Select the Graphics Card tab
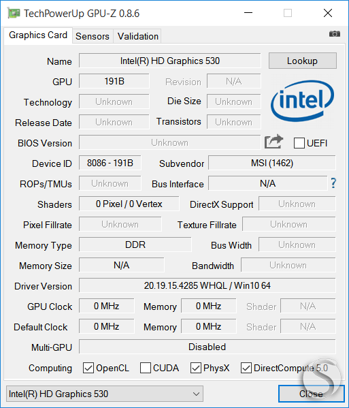This screenshot has width=349, height=408. point(38,35)
